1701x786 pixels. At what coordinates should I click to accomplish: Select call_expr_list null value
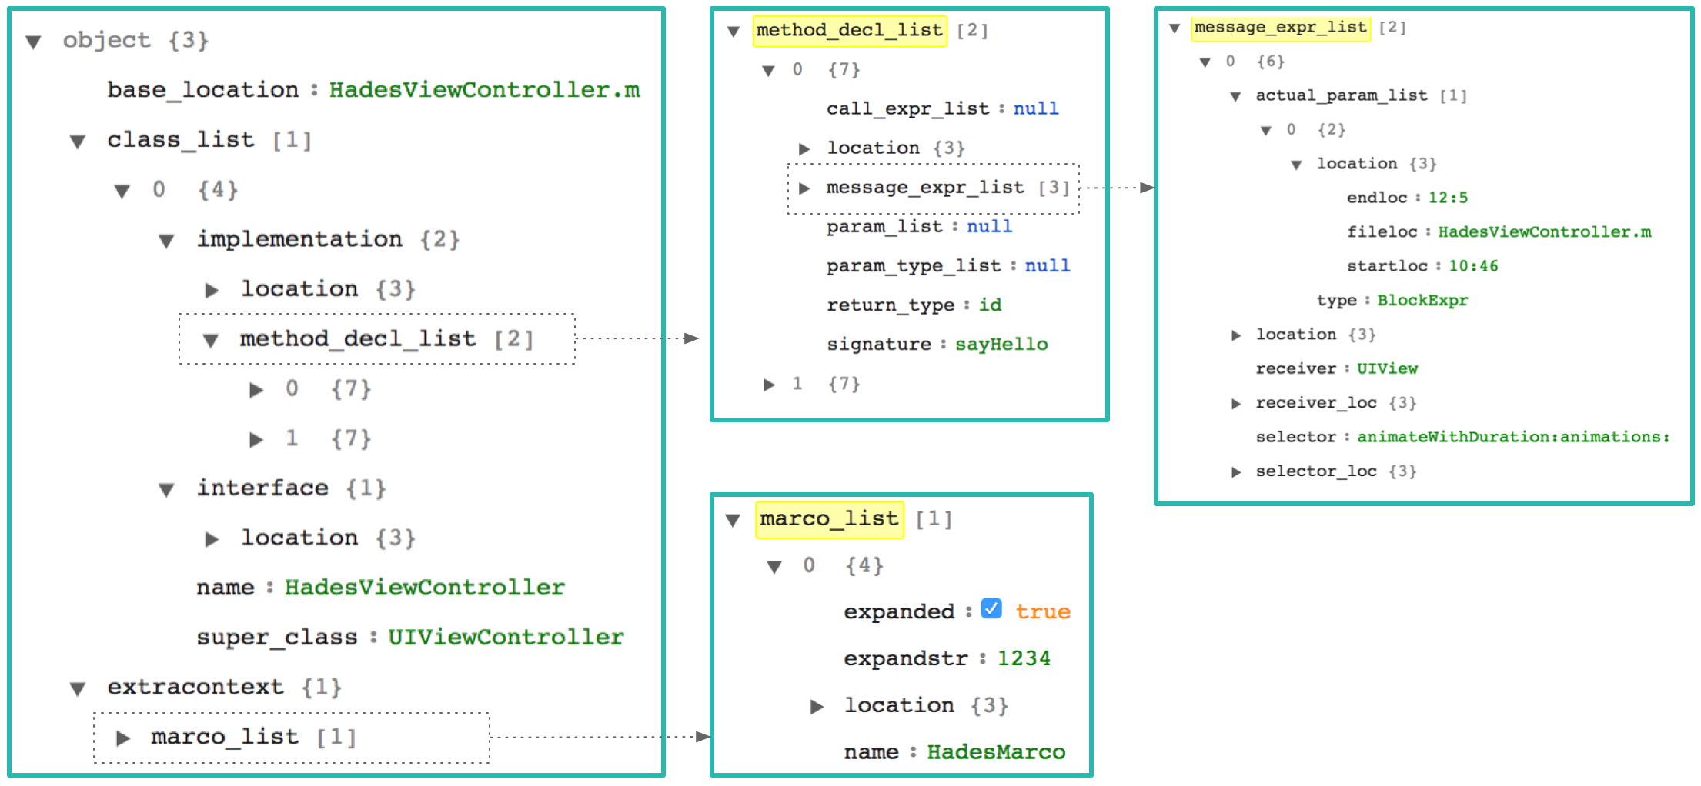(x=1036, y=108)
